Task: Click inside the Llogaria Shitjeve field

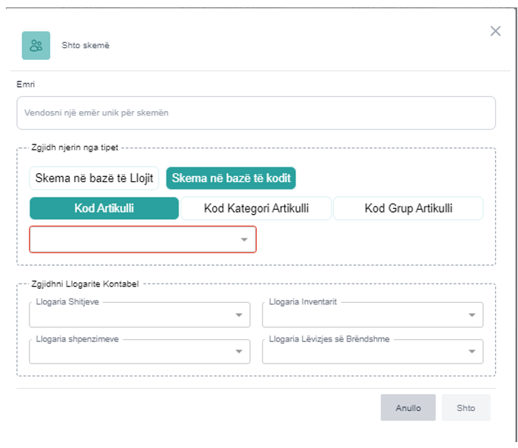Action: tap(129, 315)
